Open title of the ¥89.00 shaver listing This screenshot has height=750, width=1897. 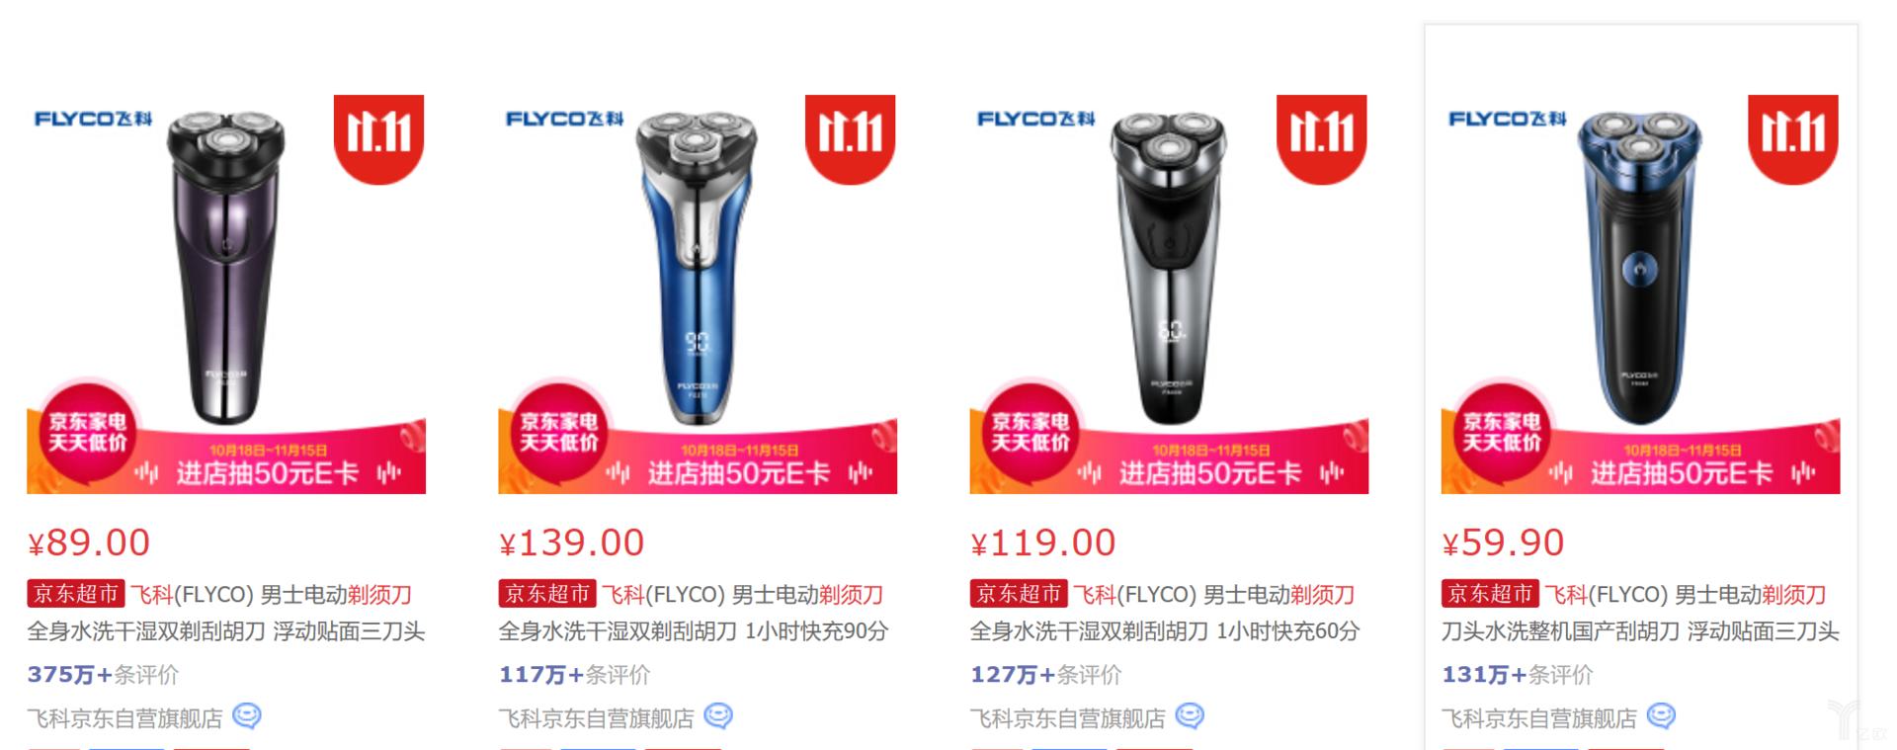tap(226, 613)
